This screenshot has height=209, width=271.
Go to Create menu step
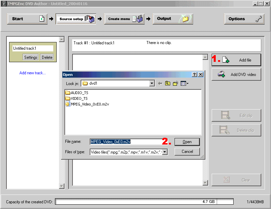coord(124,19)
